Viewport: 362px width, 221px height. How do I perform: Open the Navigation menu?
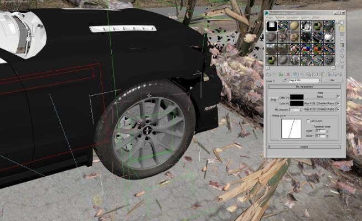292,18
